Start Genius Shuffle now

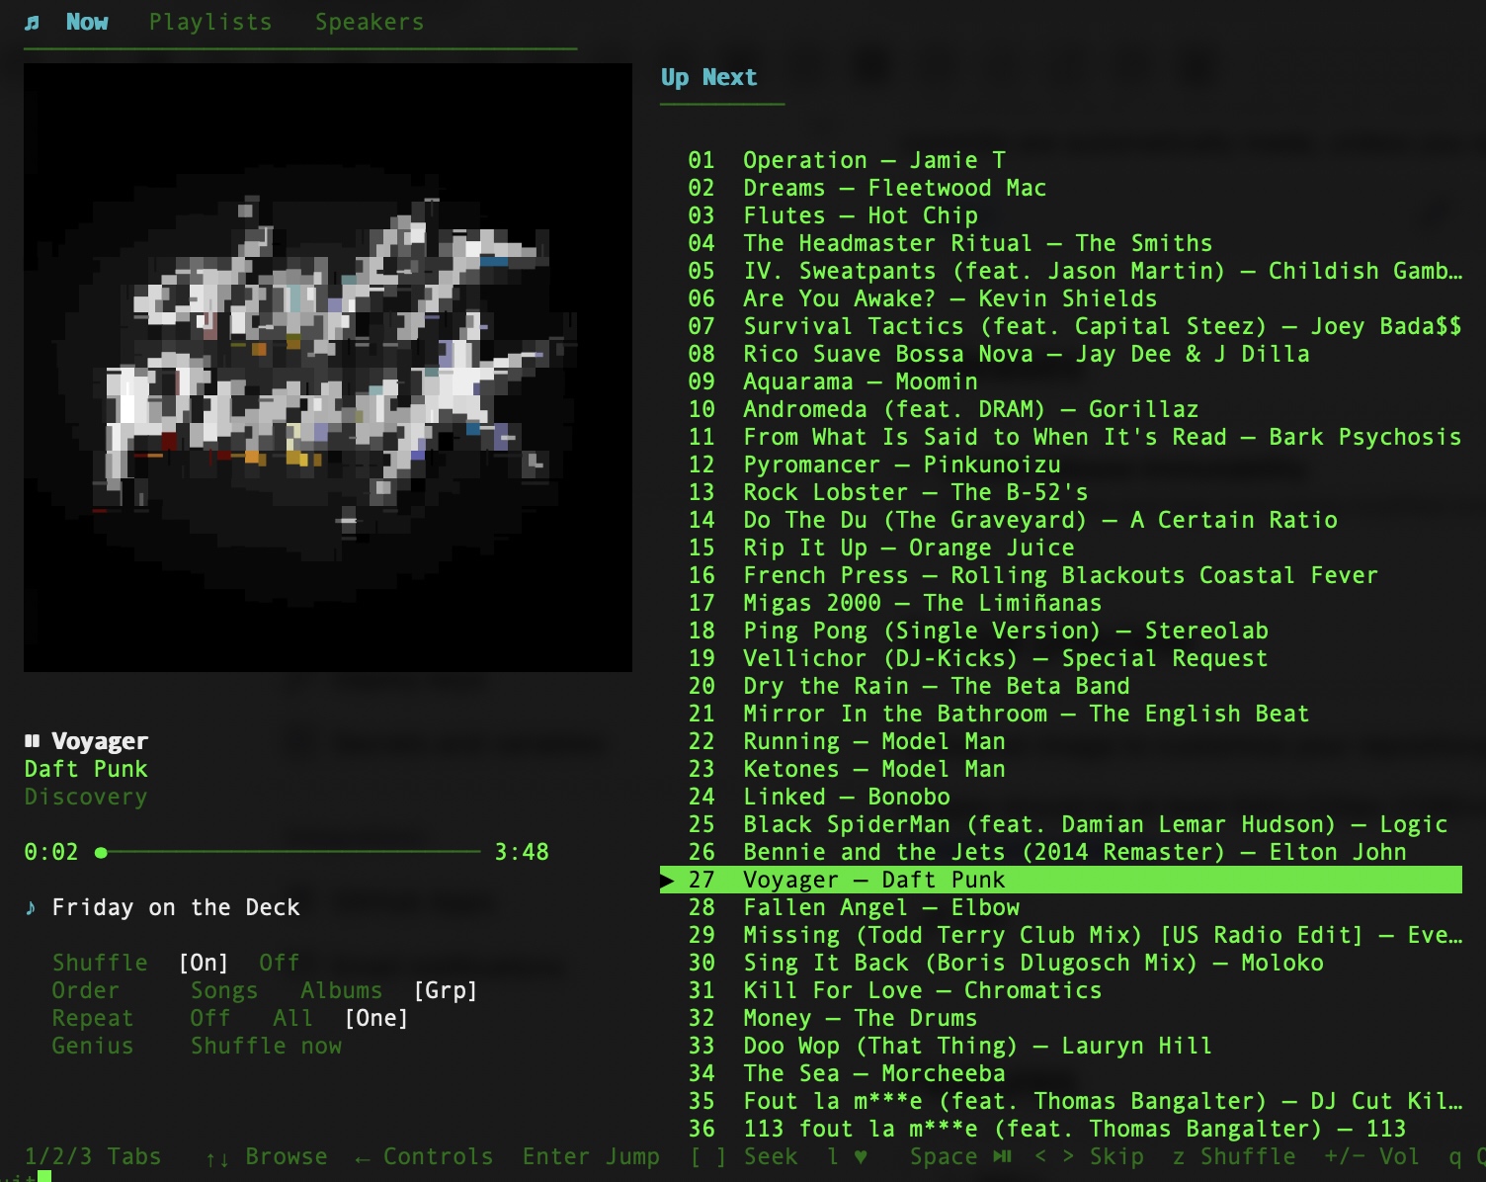tap(266, 1046)
